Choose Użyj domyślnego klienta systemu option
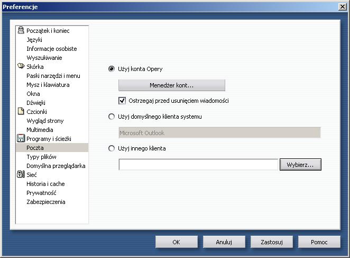 (x=112, y=117)
